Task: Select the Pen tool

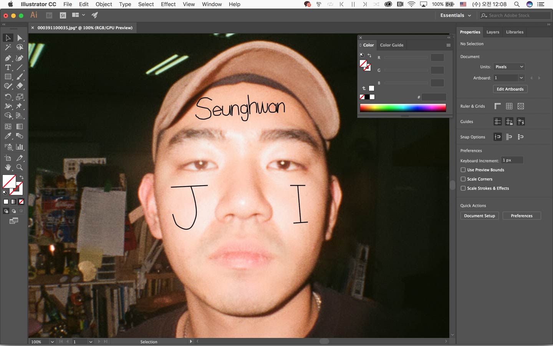Action: point(8,58)
